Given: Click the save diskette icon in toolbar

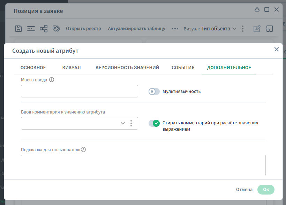Looking at the screenshot, I should point(18,29).
